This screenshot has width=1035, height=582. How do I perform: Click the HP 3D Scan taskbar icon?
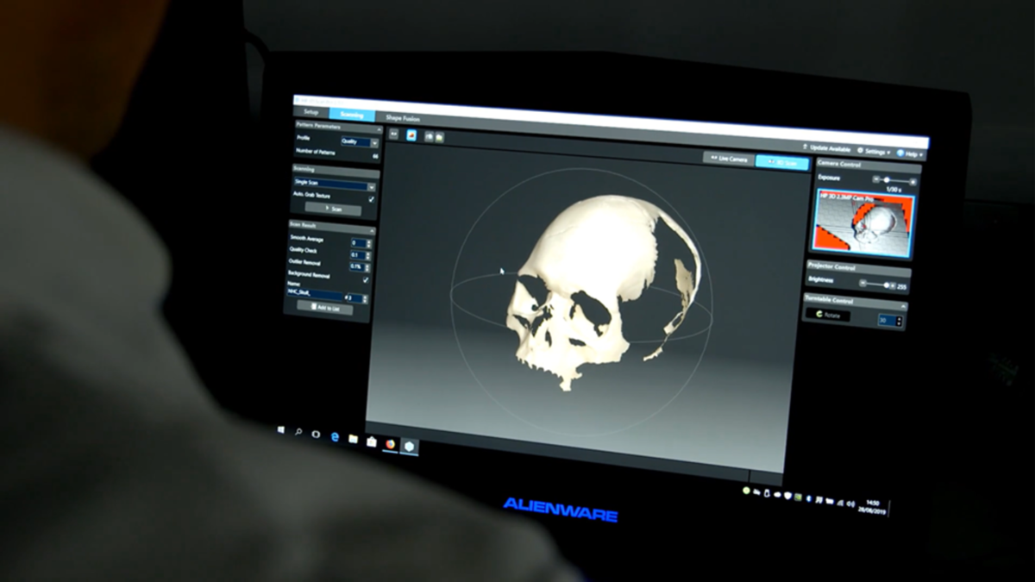point(409,446)
